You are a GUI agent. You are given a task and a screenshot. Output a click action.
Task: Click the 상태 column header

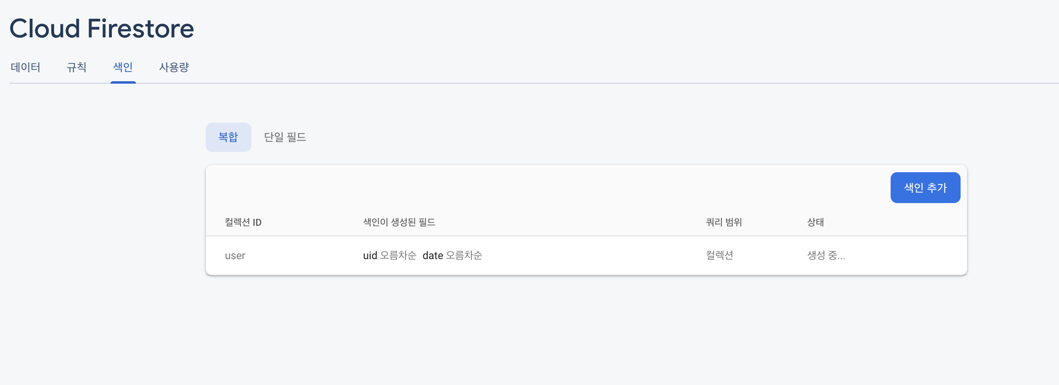pos(815,223)
